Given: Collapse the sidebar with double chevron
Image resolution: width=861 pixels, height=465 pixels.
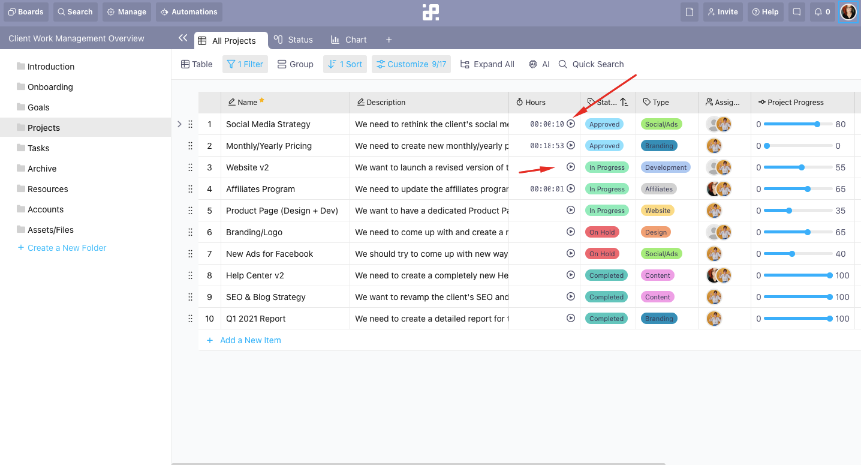Looking at the screenshot, I should coord(183,38).
